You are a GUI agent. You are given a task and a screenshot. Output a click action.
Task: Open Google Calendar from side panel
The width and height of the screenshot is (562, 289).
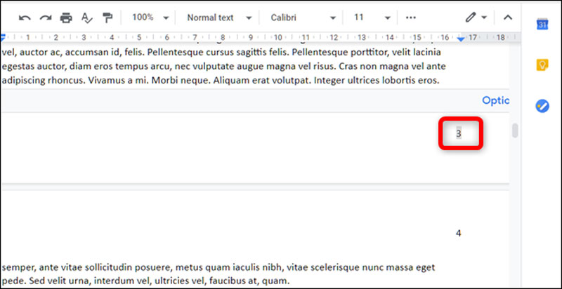[542, 25]
